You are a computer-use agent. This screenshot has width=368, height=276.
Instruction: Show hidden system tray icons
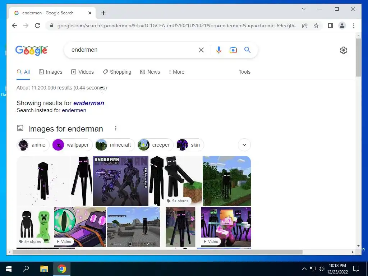click(x=304, y=269)
